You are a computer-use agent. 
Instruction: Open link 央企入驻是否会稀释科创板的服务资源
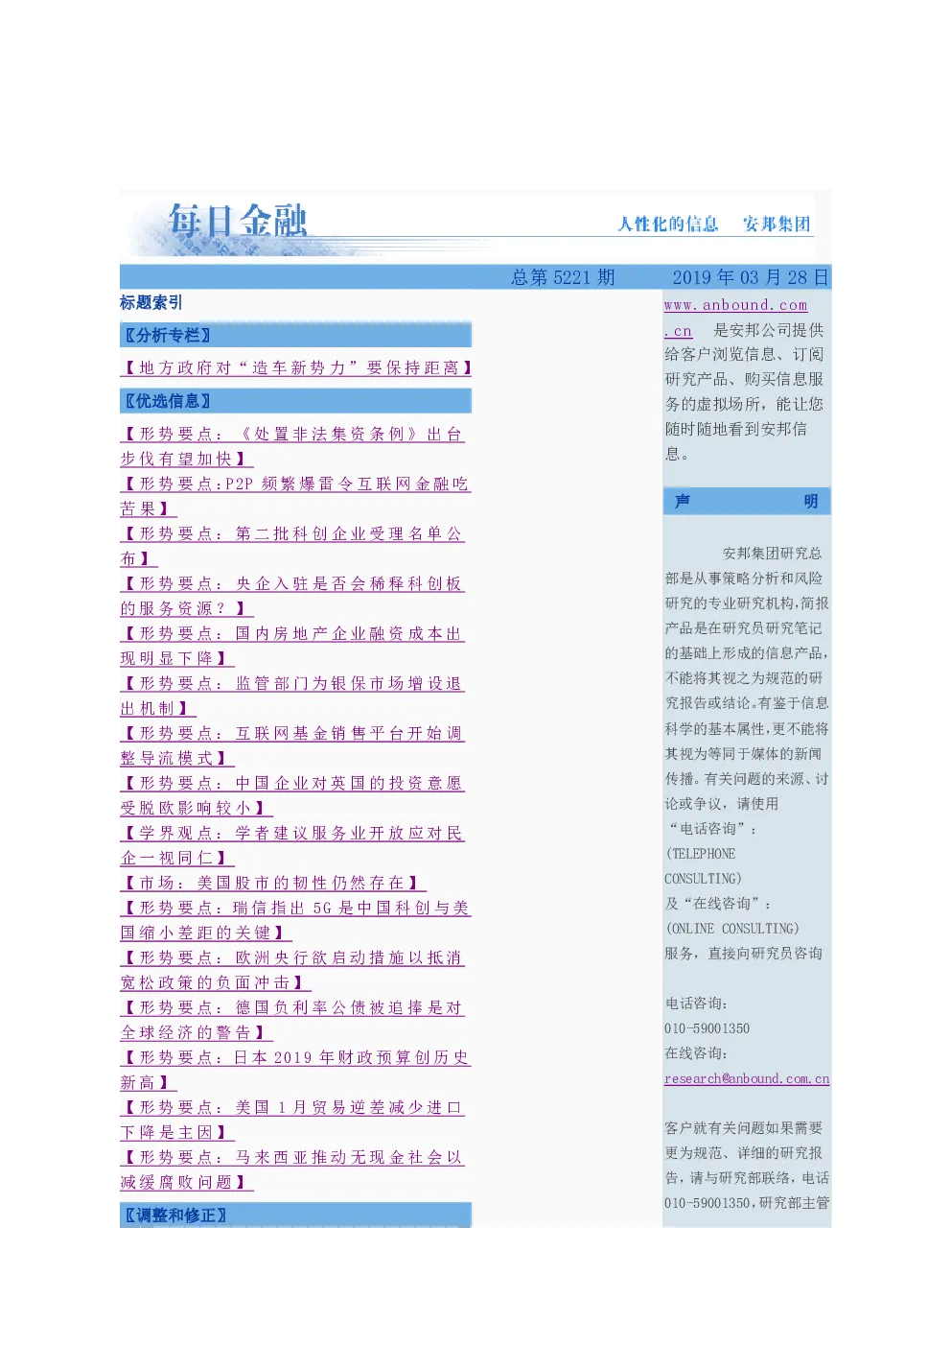(x=292, y=597)
